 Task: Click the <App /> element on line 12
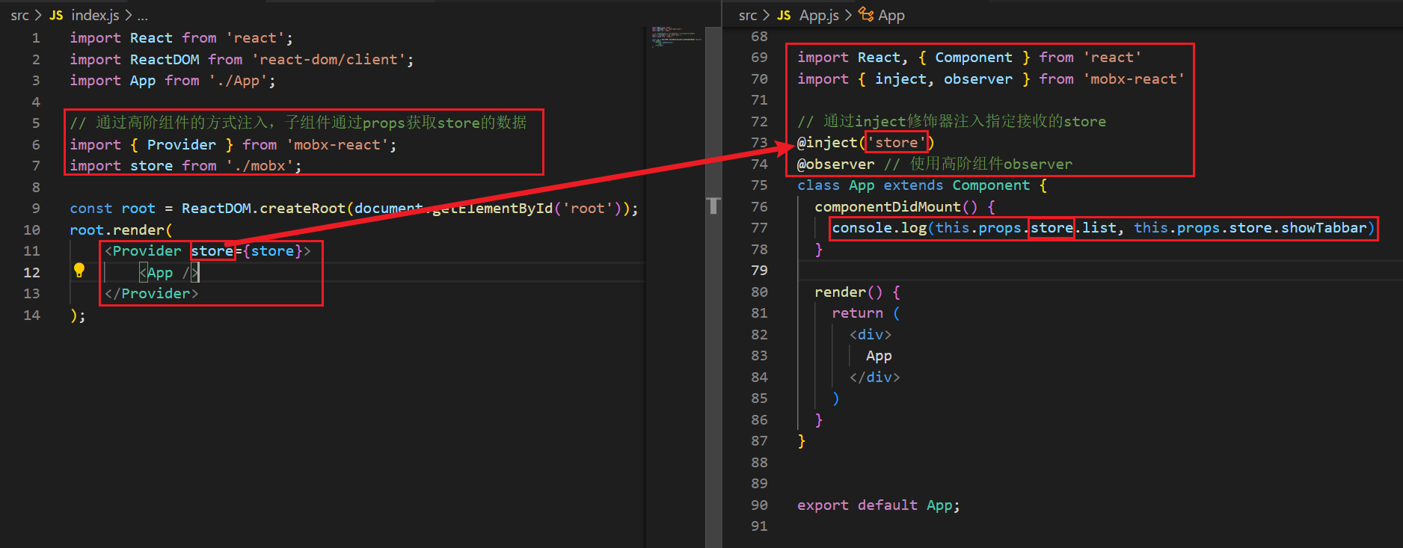[169, 272]
